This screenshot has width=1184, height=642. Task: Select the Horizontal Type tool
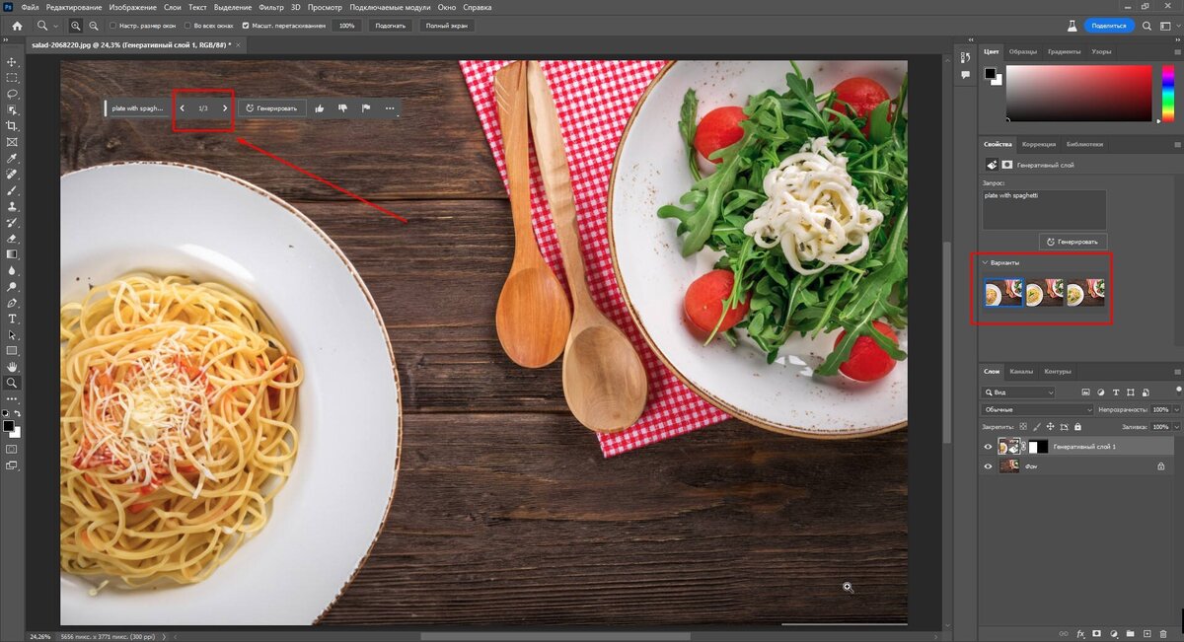pos(13,319)
